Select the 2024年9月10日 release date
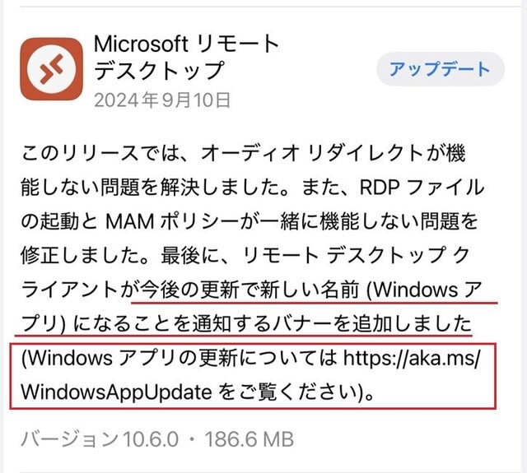This screenshot has height=473, width=527. [162, 100]
